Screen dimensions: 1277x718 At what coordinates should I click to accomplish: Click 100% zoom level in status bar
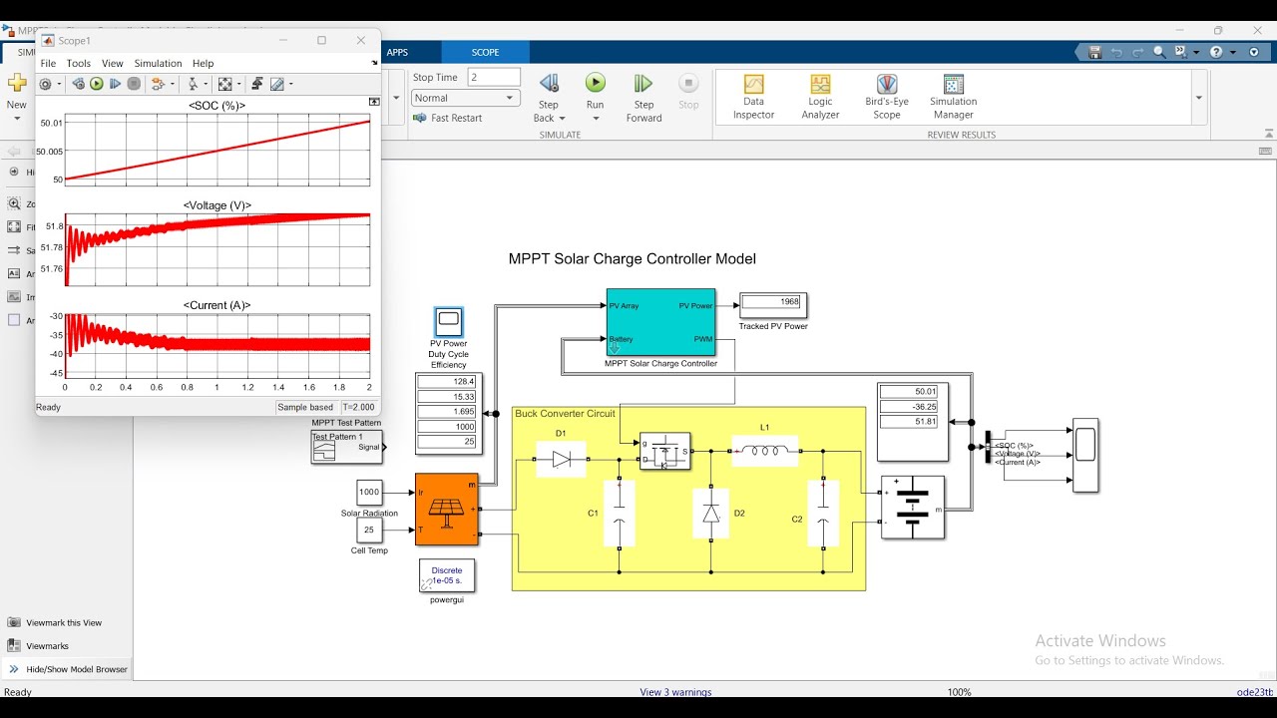959,692
